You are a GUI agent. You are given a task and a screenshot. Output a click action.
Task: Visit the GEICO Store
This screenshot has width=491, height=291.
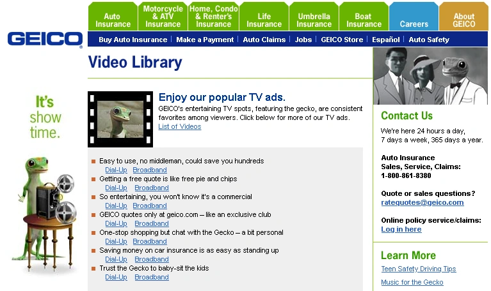click(342, 40)
